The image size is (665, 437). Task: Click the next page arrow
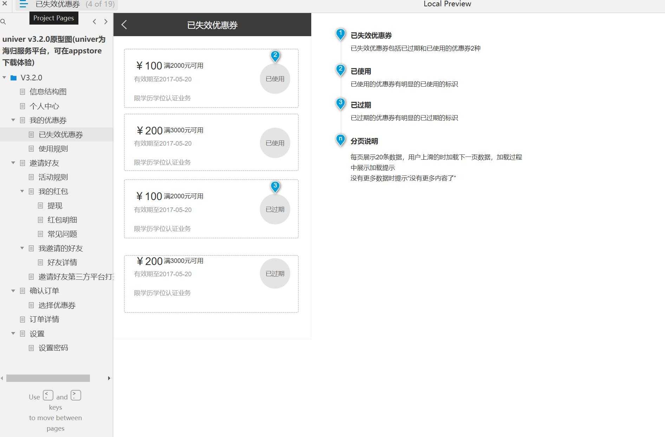click(106, 21)
